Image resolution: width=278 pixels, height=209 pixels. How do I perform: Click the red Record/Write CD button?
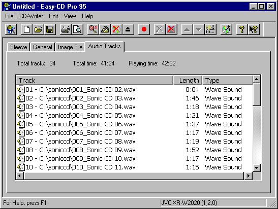tap(144, 29)
